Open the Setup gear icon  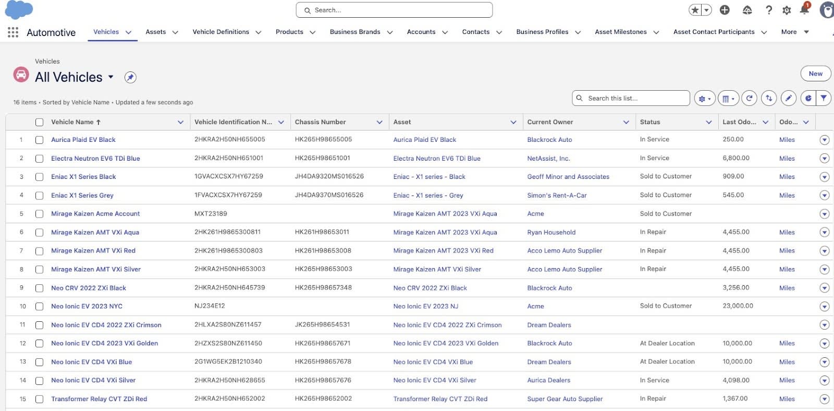pyautogui.click(x=787, y=10)
